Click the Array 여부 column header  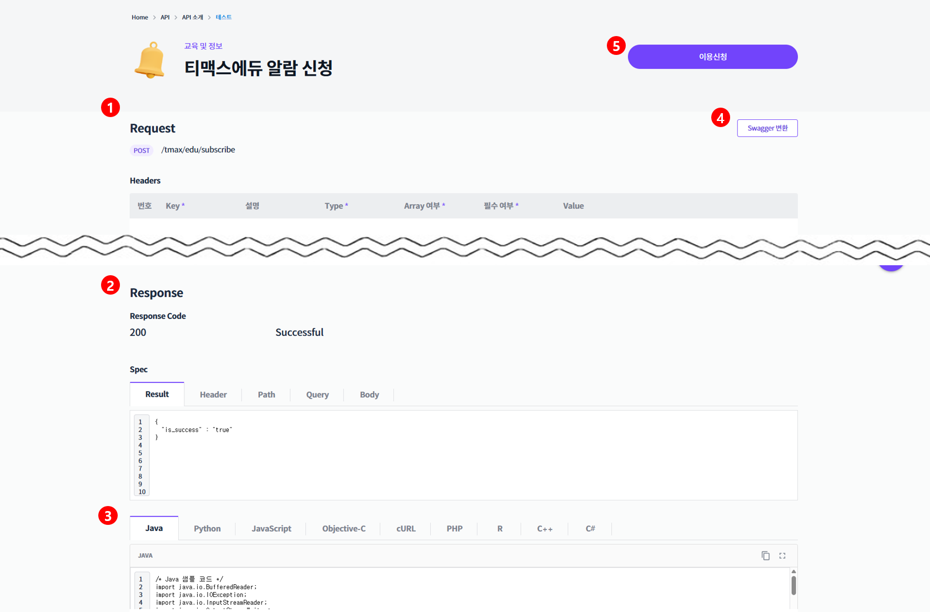coord(424,206)
